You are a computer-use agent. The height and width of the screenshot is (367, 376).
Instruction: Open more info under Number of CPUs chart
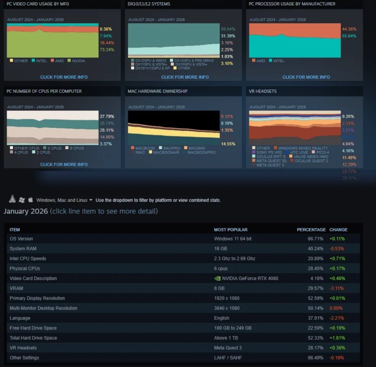coord(64,164)
